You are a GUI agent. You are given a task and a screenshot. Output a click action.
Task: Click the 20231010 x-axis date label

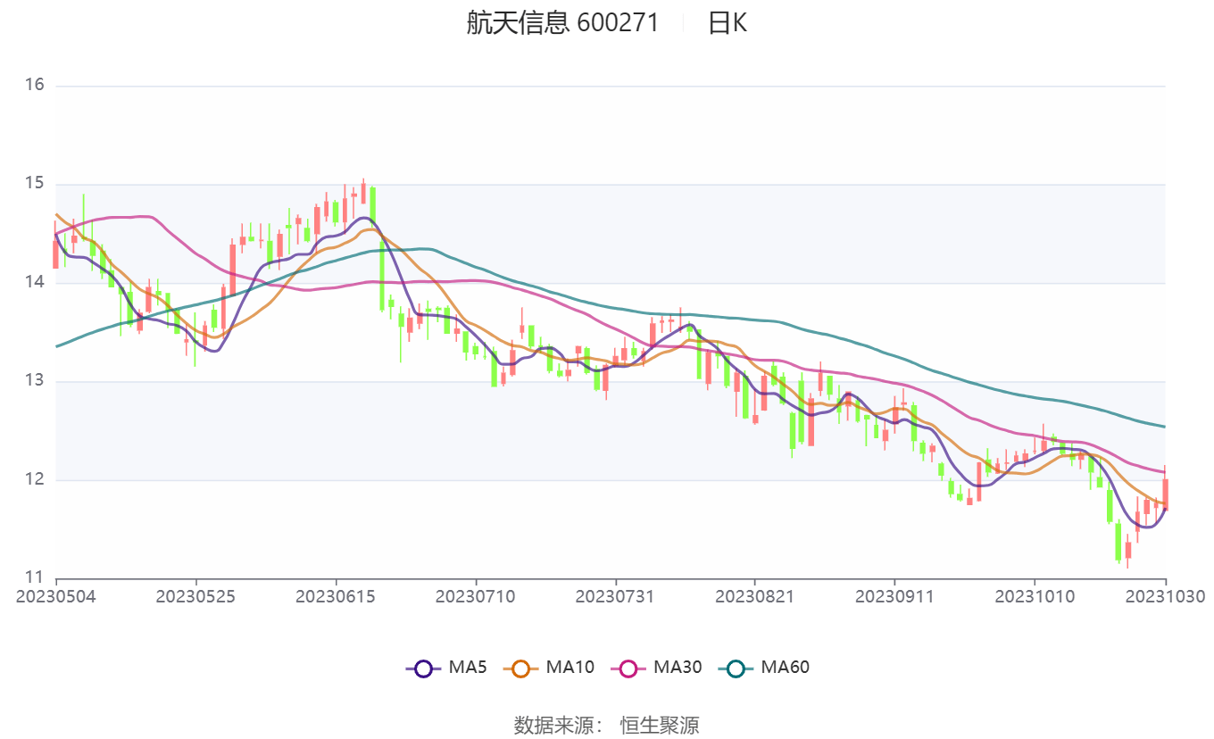[x=1035, y=596]
